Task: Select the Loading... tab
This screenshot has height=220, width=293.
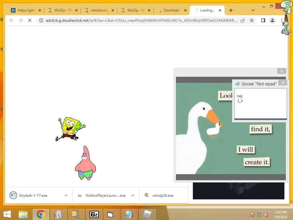Action: 207,10
